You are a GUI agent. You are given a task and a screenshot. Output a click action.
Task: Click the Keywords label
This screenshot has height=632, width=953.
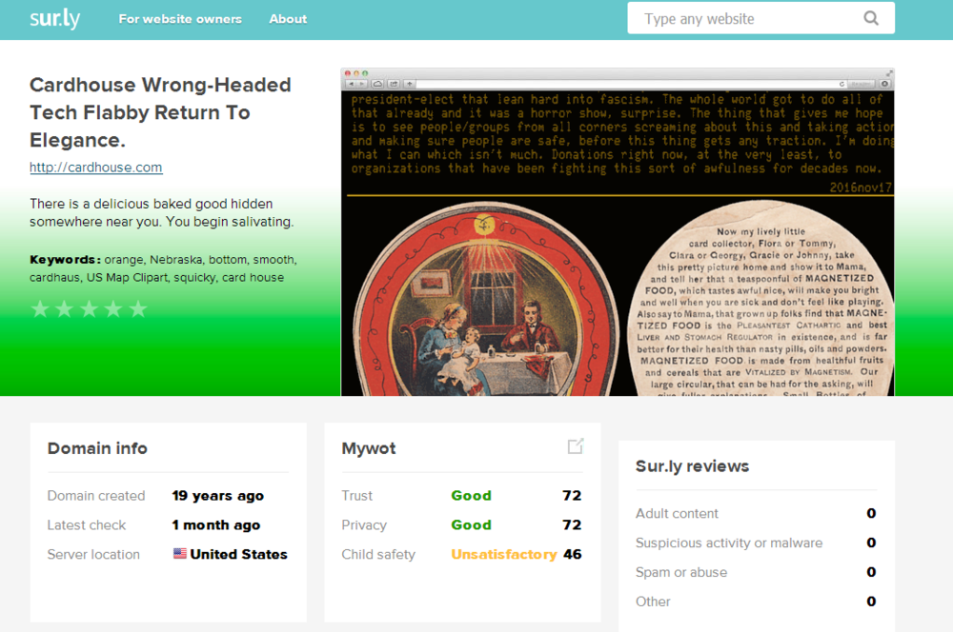coord(65,259)
